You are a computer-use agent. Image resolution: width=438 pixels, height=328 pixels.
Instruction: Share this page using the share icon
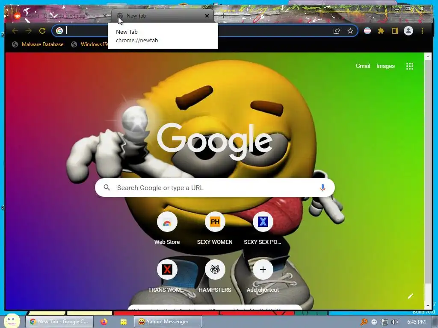coord(337,31)
